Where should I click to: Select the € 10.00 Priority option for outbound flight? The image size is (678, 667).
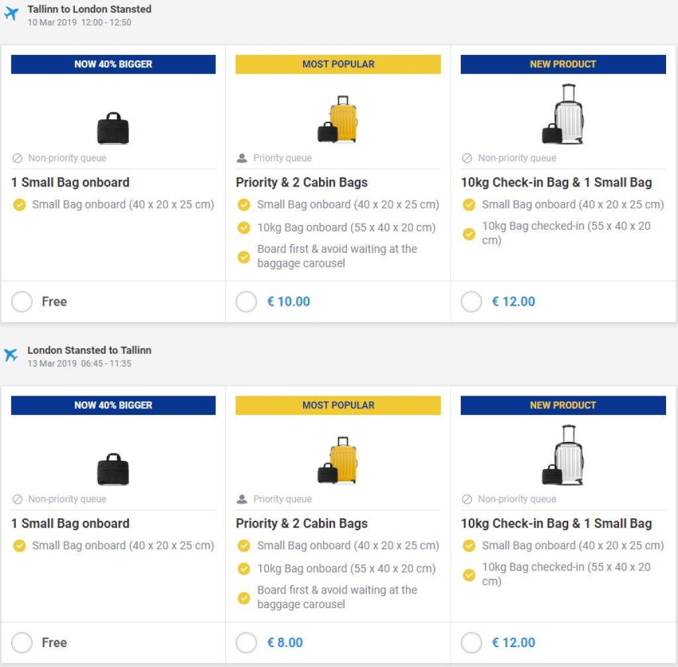[x=246, y=302]
